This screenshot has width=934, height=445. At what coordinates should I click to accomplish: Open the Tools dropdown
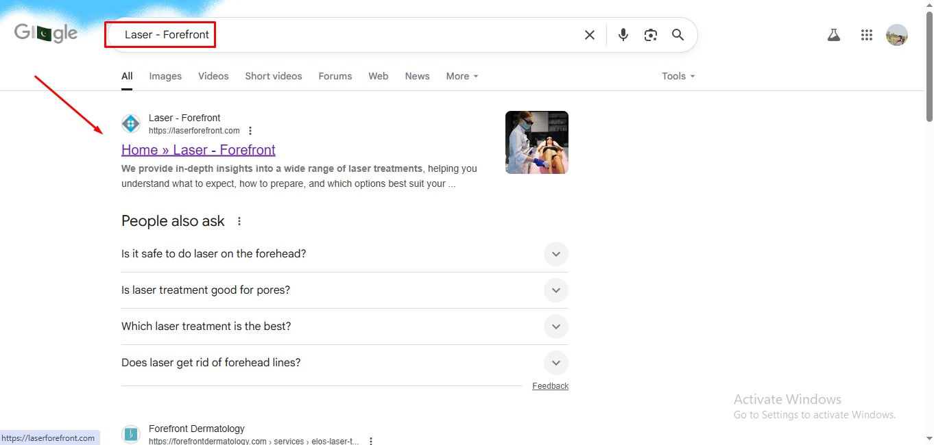678,76
